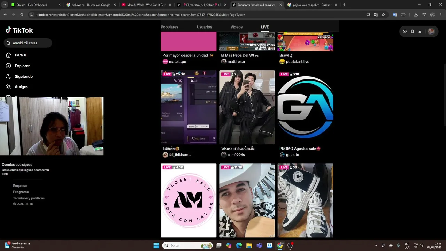Click the Chrome back arrow
Viewport: 446px width, 251px height.
click(x=5, y=15)
